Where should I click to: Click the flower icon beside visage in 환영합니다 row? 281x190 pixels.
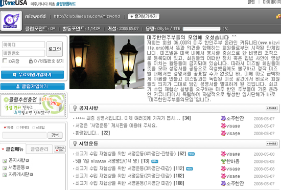click(x=223, y=133)
